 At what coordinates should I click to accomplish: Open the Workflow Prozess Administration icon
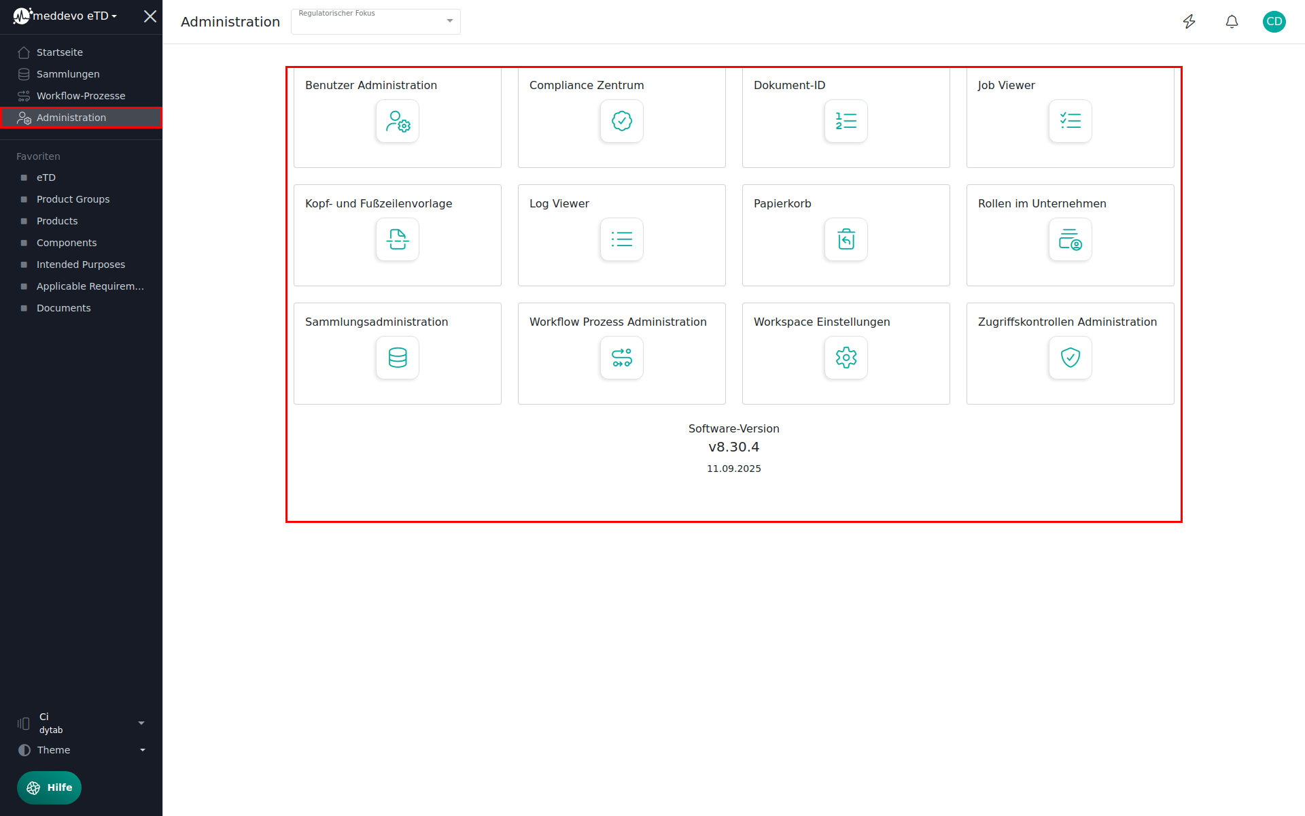tap(622, 358)
